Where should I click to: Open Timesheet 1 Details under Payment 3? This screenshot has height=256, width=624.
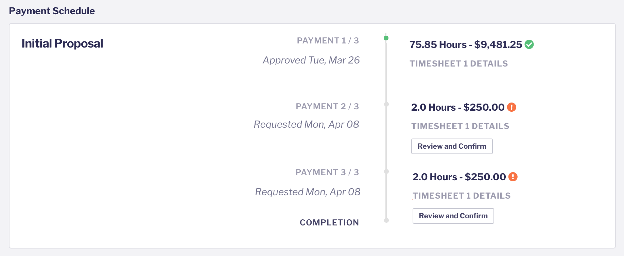(462, 196)
